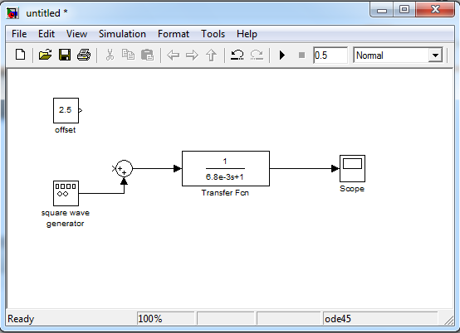Select the Scope block
Screen dimensions: 460x333
tap(352, 168)
